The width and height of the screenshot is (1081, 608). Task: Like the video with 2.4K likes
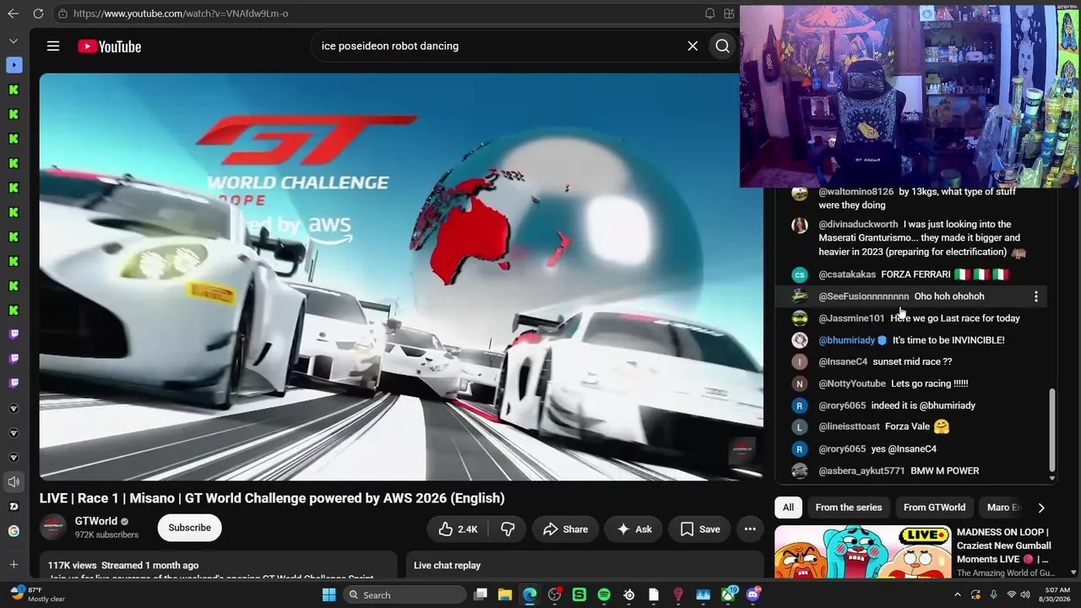click(x=458, y=529)
